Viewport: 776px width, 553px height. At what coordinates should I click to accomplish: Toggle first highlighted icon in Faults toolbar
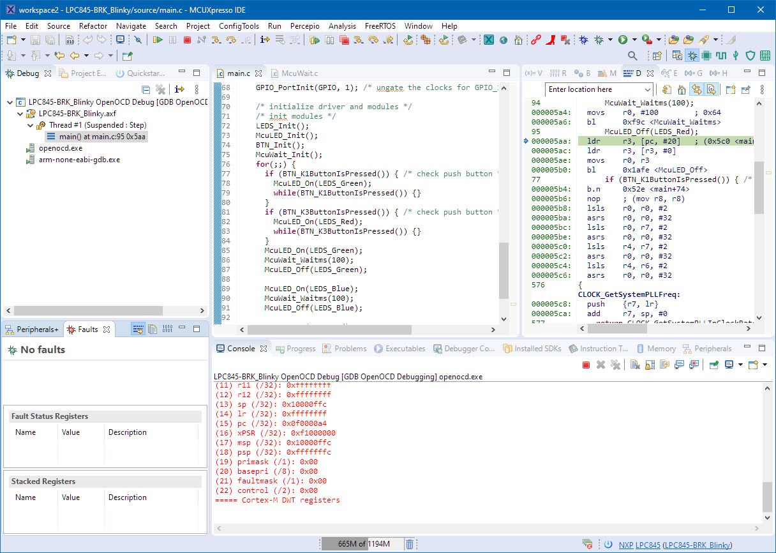click(x=137, y=330)
